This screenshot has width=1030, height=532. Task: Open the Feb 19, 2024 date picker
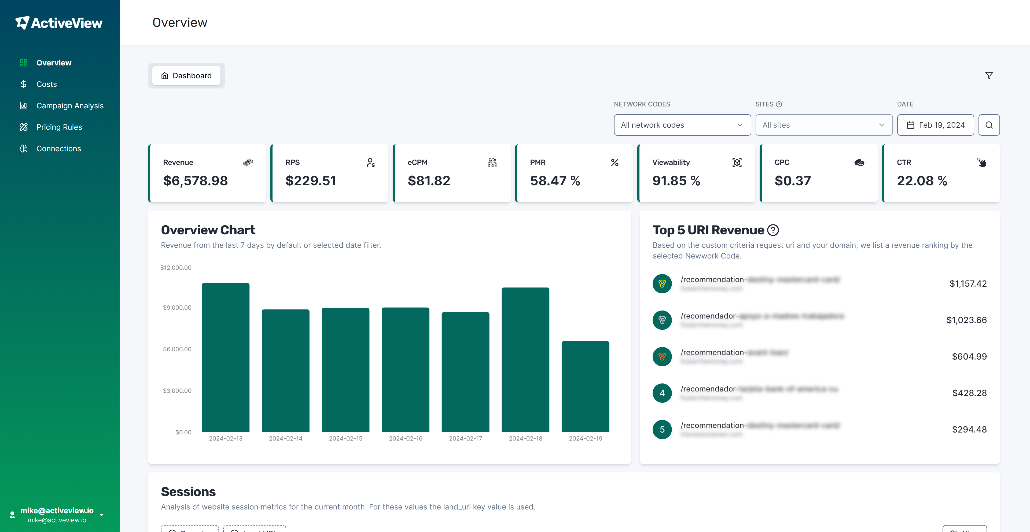pyautogui.click(x=935, y=125)
